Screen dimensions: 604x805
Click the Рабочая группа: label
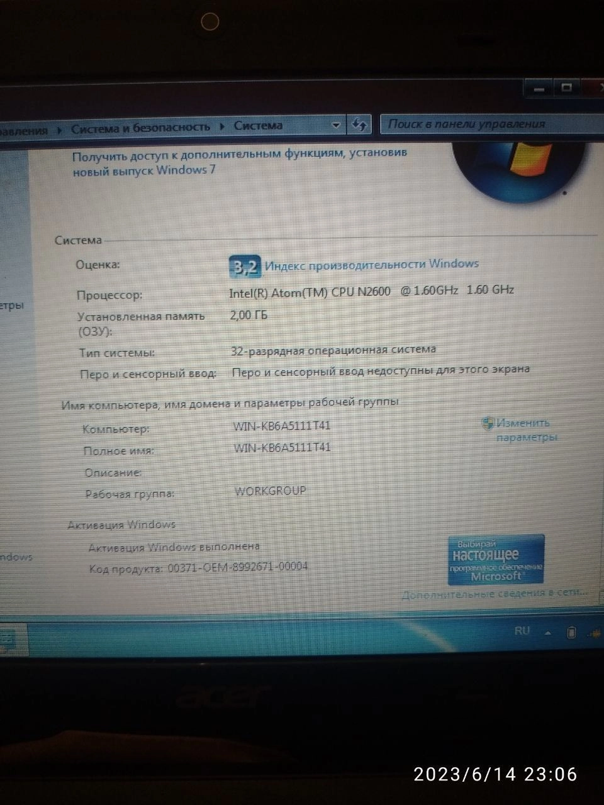coord(130,494)
